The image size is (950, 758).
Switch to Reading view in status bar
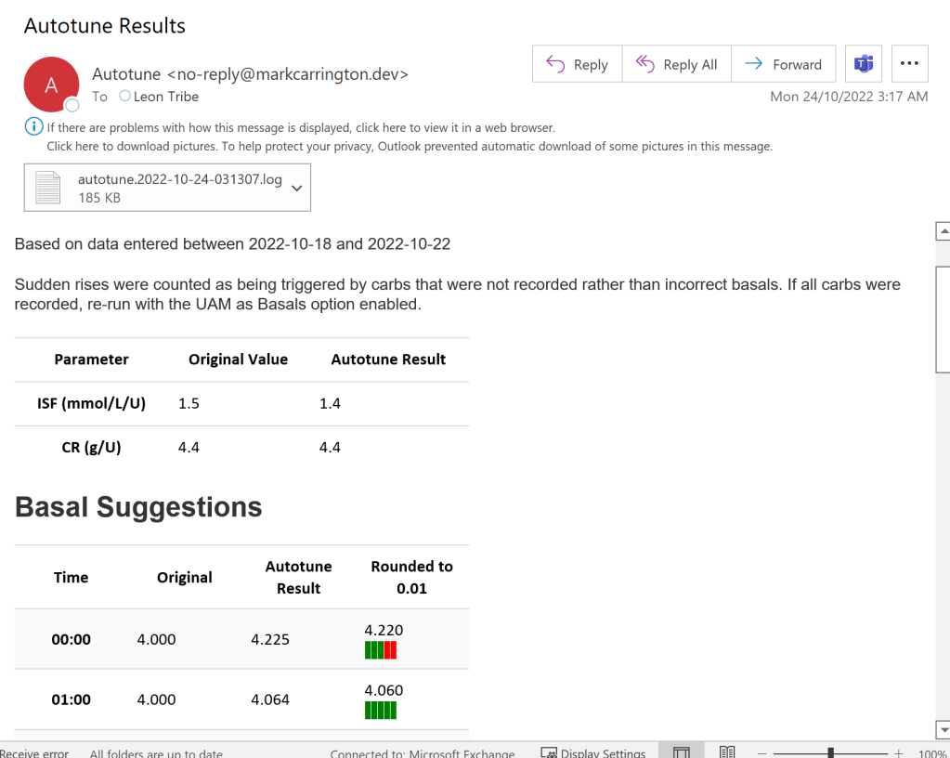[727, 751]
